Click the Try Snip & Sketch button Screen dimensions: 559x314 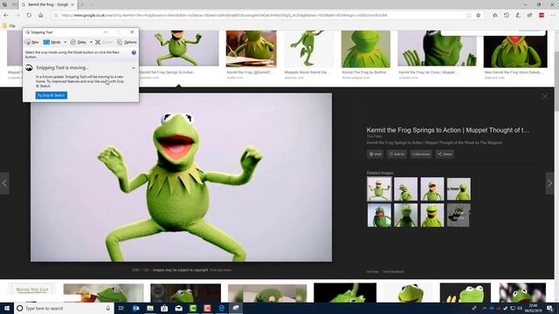(x=52, y=95)
